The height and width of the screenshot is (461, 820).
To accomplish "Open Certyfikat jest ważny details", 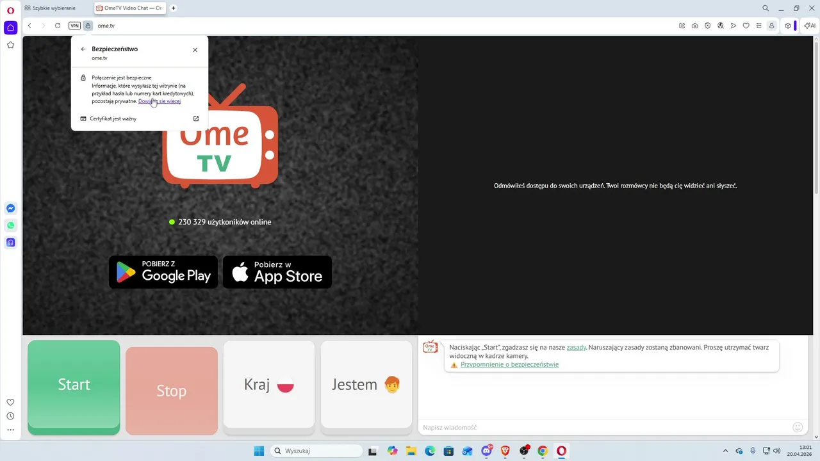I will pyautogui.click(x=140, y=118).
